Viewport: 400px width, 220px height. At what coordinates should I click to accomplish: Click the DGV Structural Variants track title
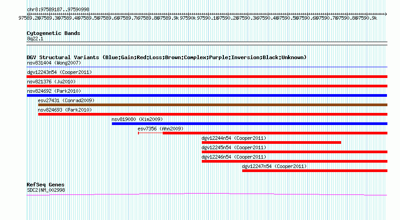pyautogui.click(x=167, y=57)
